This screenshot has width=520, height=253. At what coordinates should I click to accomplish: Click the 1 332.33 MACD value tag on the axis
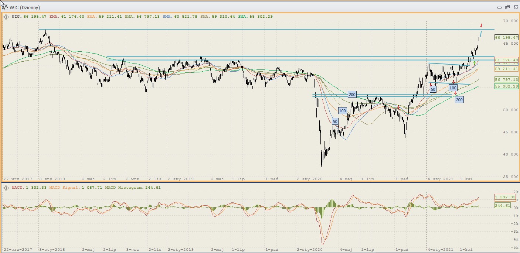tap(504, 197)
